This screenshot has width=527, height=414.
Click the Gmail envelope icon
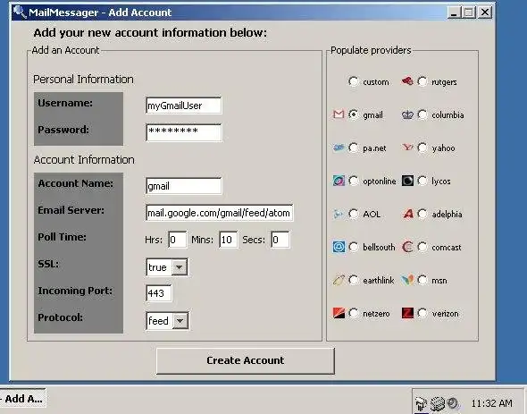point(339,114)
